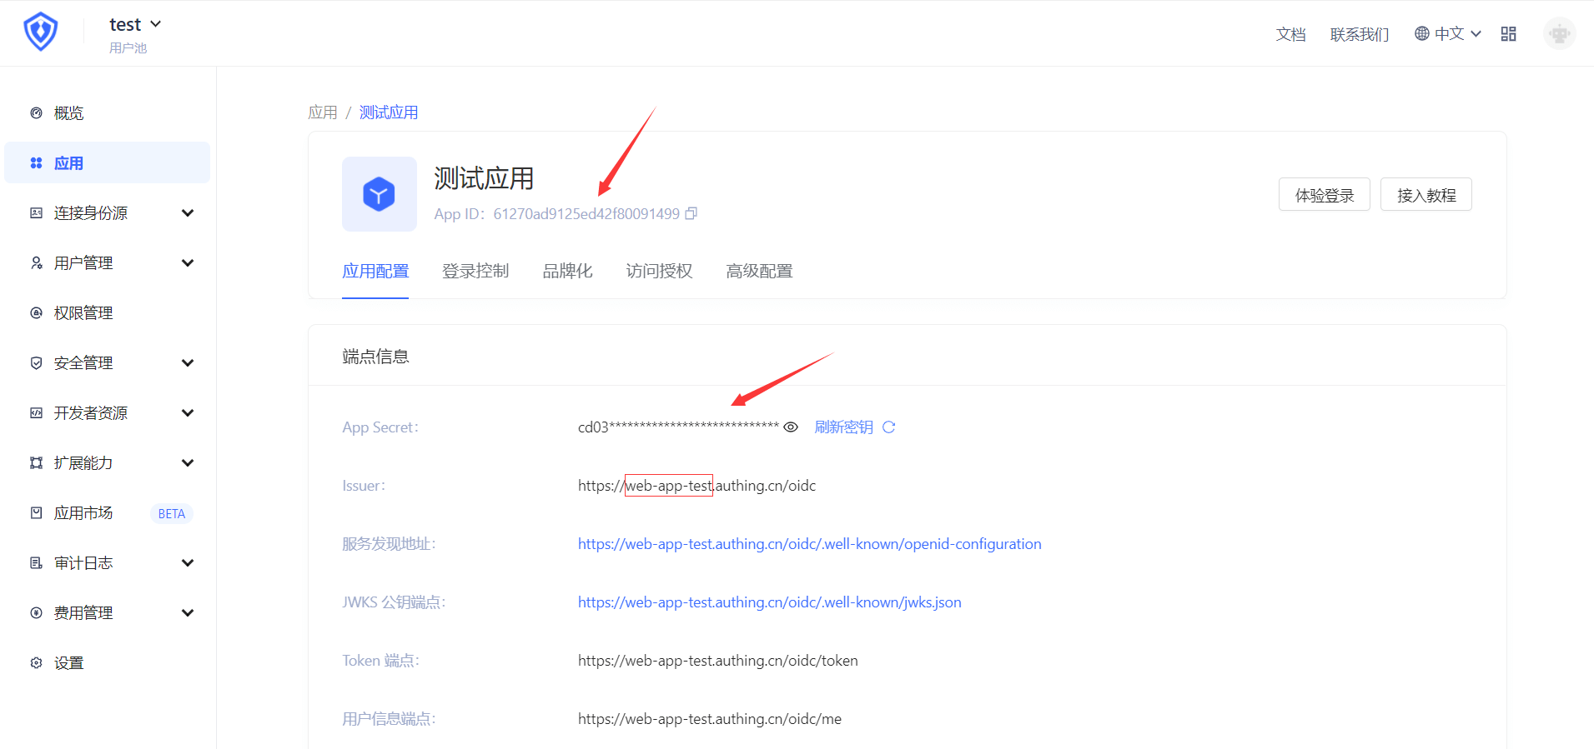Viewport: 1594px width, 749px height.
Task: Click the 安全管理 shield icon
Action: (36, 363)
